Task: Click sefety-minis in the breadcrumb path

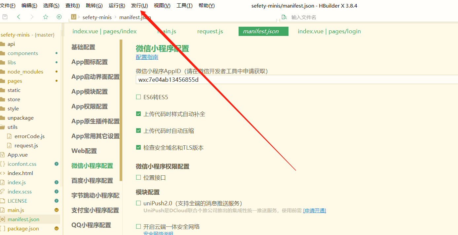Action: pos(97,17)
